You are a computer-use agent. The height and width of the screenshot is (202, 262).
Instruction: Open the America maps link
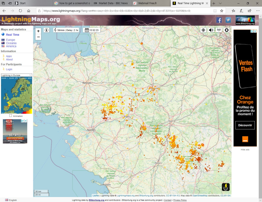[11, 46]
